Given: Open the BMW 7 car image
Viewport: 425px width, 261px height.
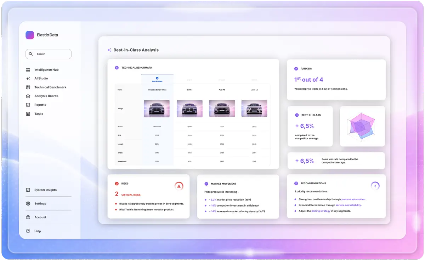Looking at the screenshot, I should [189, 109].
